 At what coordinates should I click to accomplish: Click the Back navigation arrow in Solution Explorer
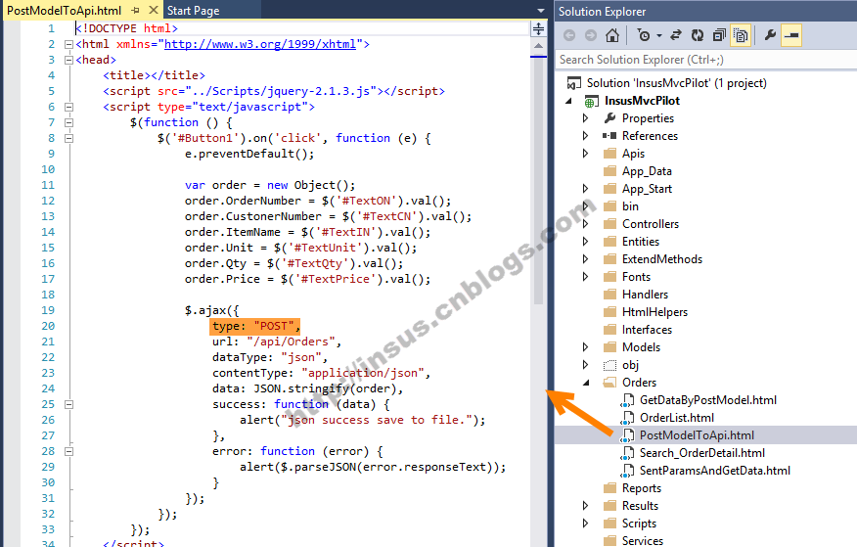[x=569, y=35]
